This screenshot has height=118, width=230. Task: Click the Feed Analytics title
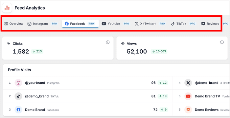click(x=30, y=8)
